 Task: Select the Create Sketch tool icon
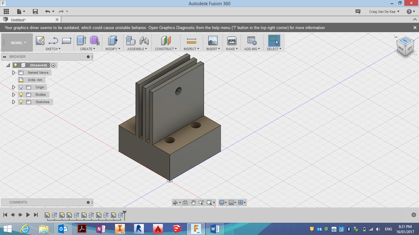[x=40, y=40]
